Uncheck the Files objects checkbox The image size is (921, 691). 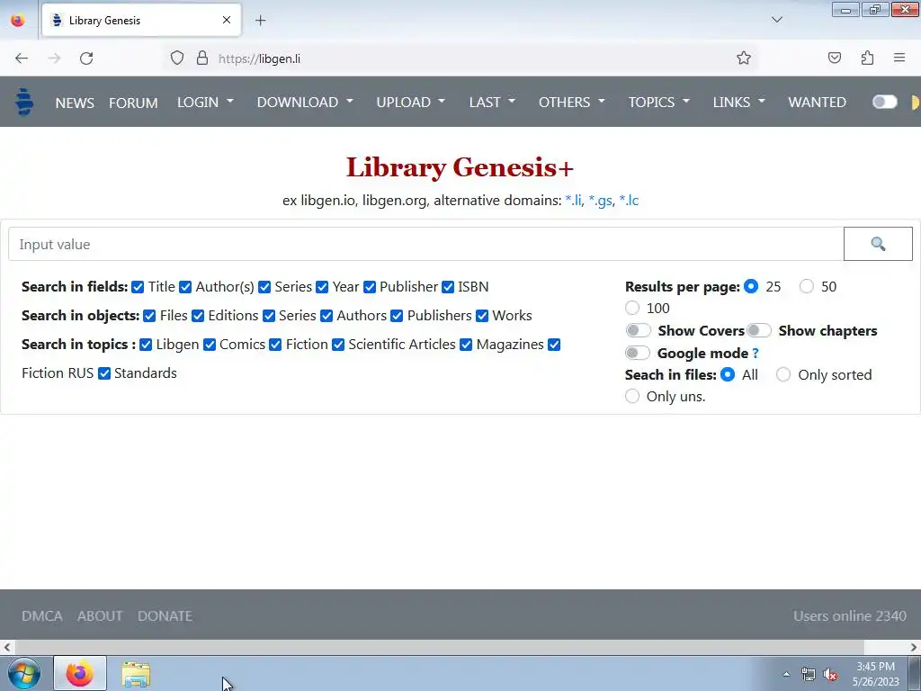(x=149, y=316)
